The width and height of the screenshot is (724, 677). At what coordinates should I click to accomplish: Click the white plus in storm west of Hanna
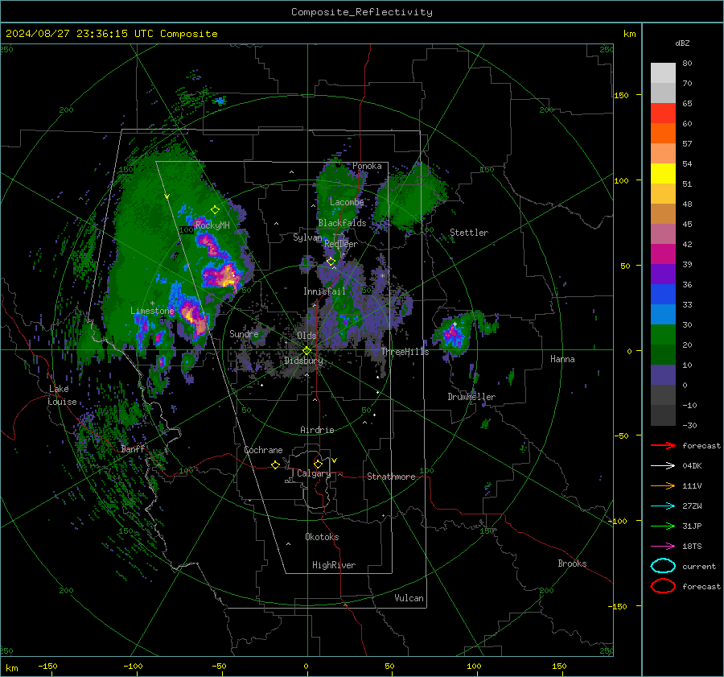click(x=455, y=324)
